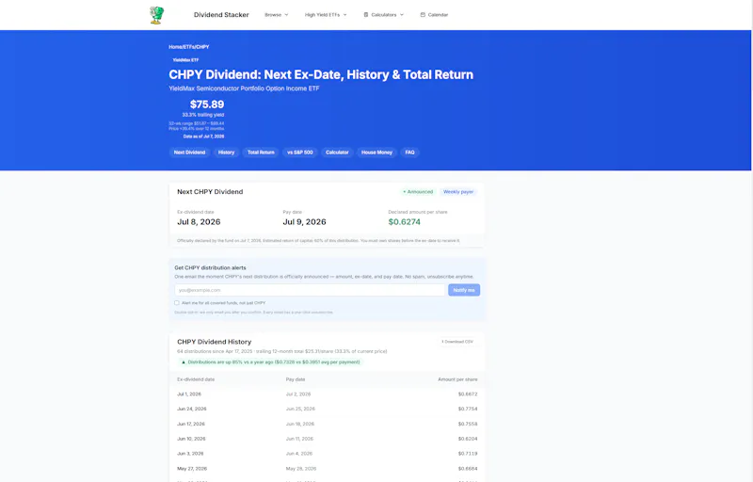Image resolution: width=753 pixels, height=482 pixels.
Task: Select the Jul 1, 2026 ex-dividend row
Action: pyautogui.click(x=327, y=394)
